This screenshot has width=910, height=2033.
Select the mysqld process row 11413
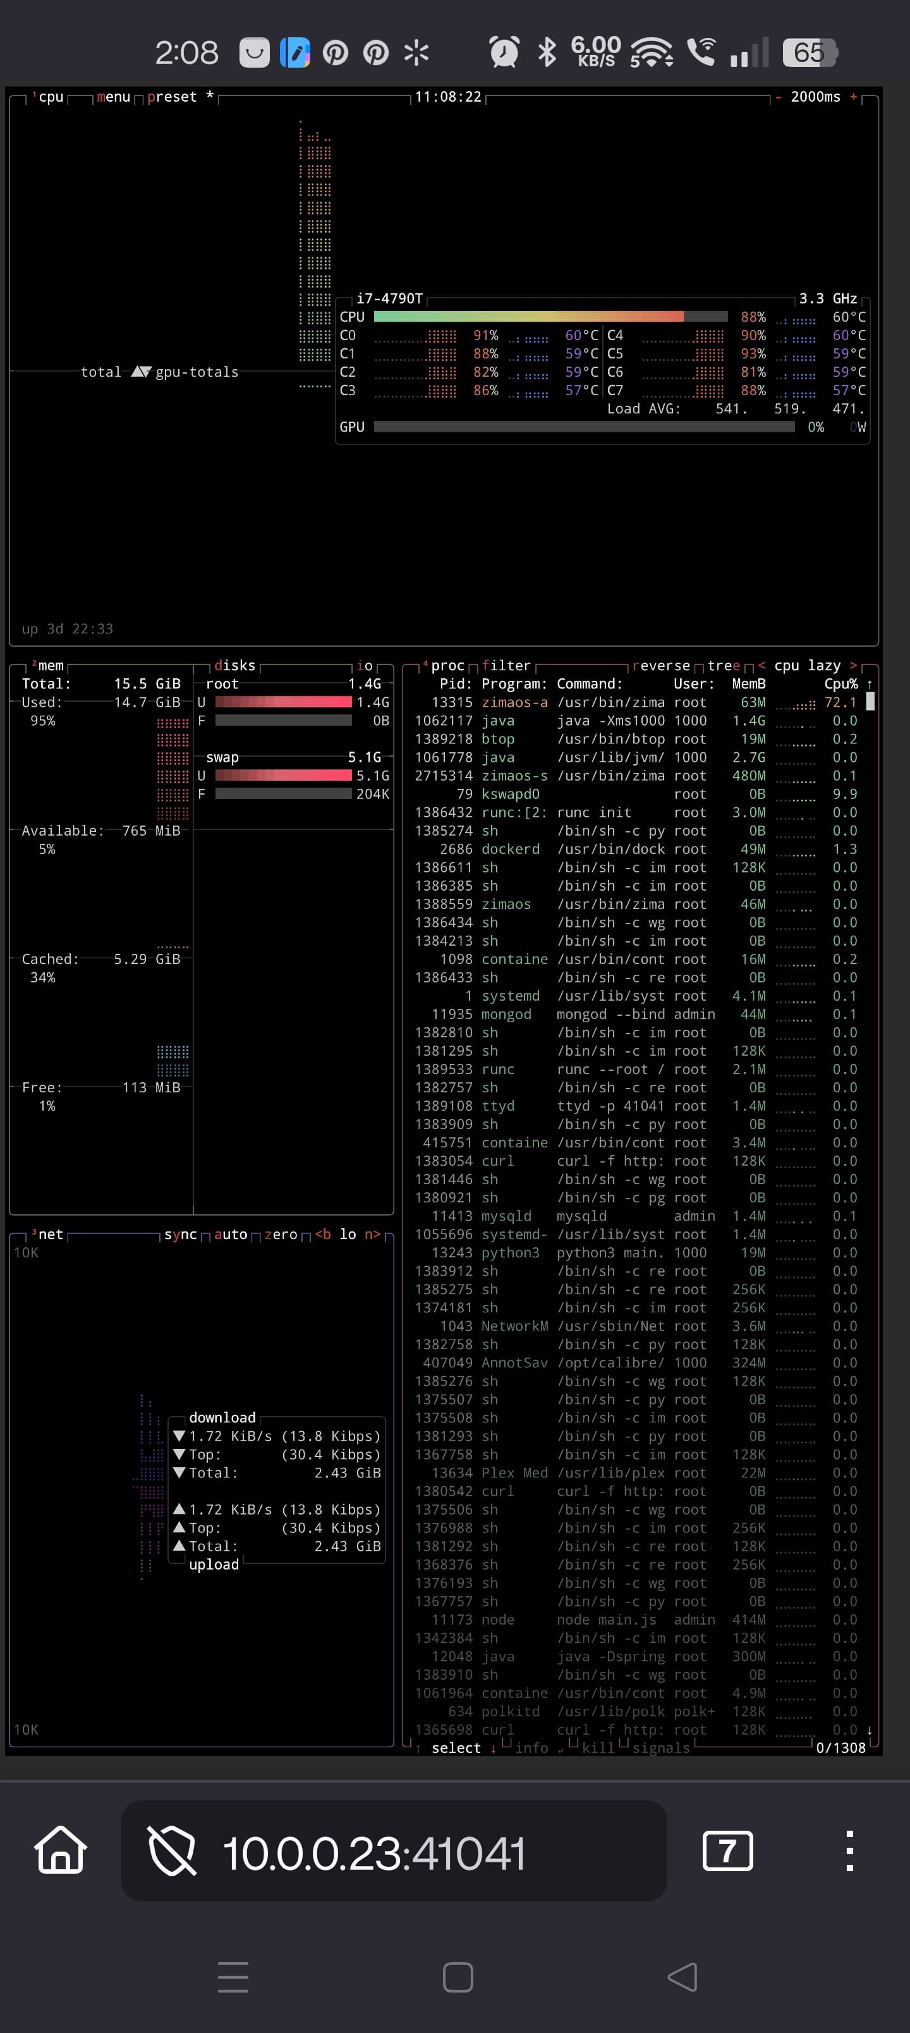coord(636,1216)
